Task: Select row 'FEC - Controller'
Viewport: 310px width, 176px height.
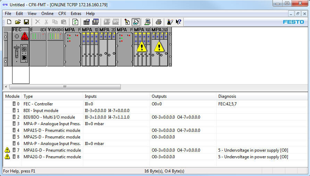Action: pyautogui.click(x=155, y=104)
